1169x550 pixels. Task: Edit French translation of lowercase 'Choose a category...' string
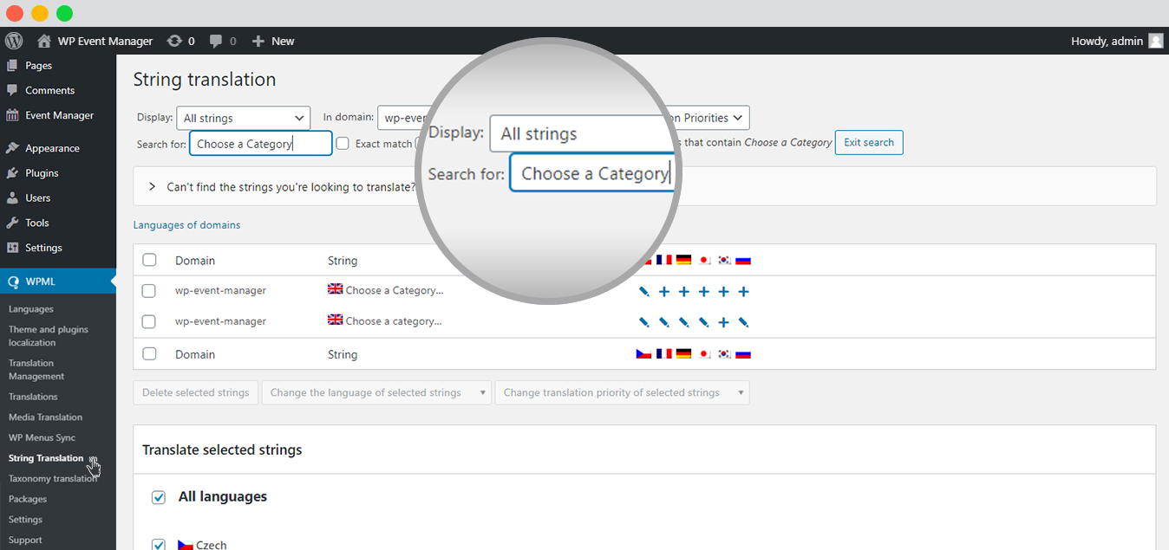[664, 322]
